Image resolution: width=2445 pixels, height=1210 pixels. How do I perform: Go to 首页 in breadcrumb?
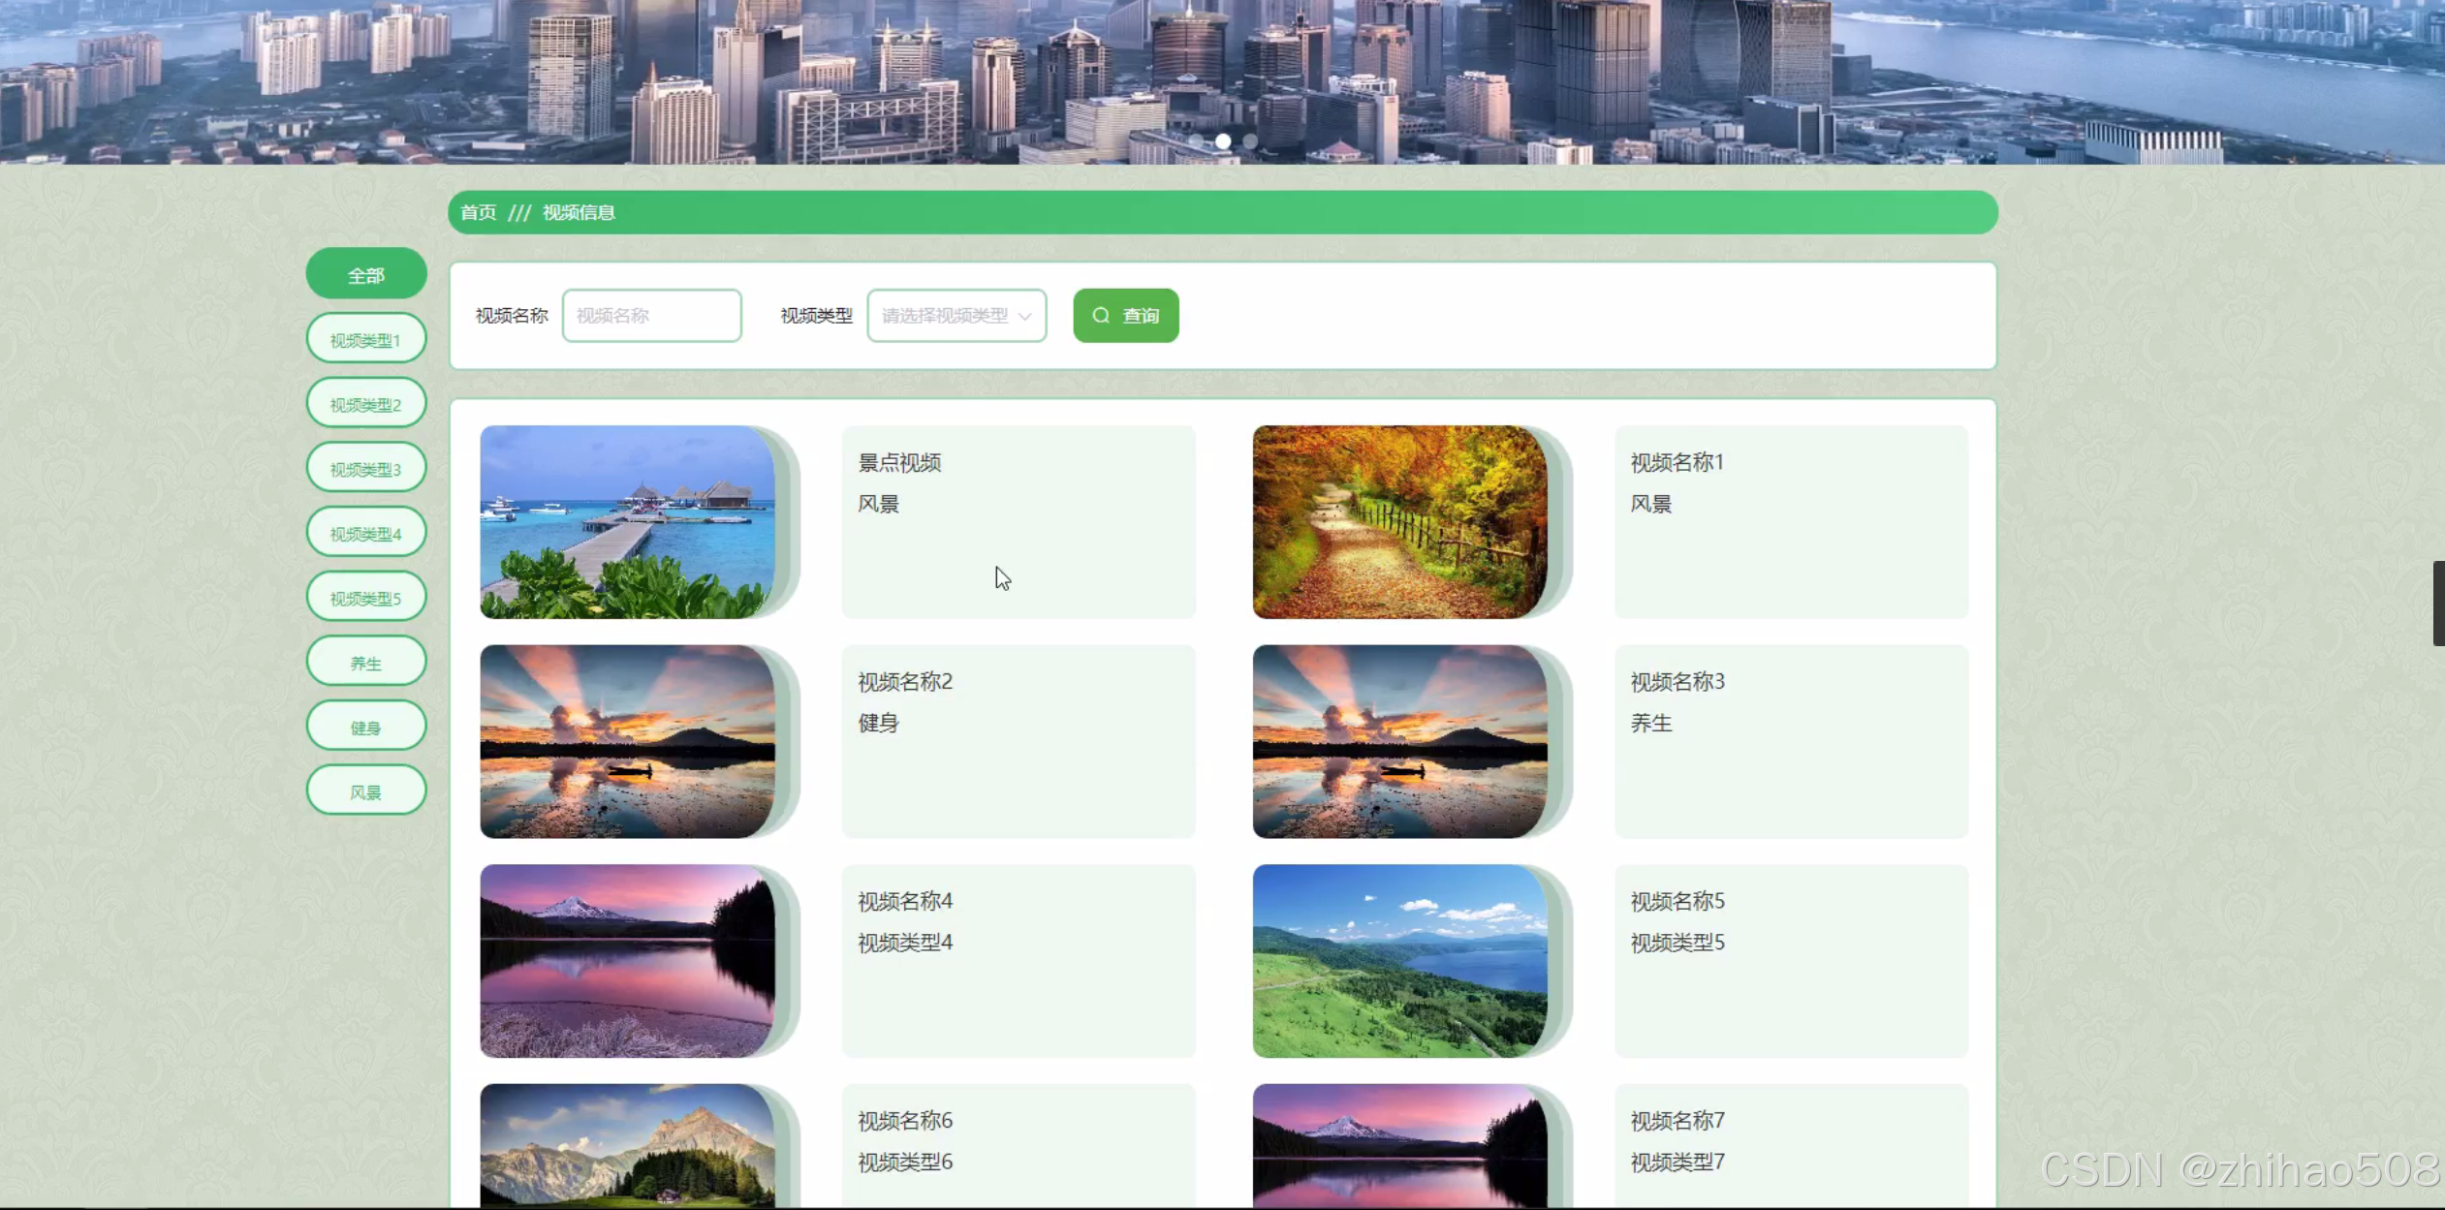point(478,212)
